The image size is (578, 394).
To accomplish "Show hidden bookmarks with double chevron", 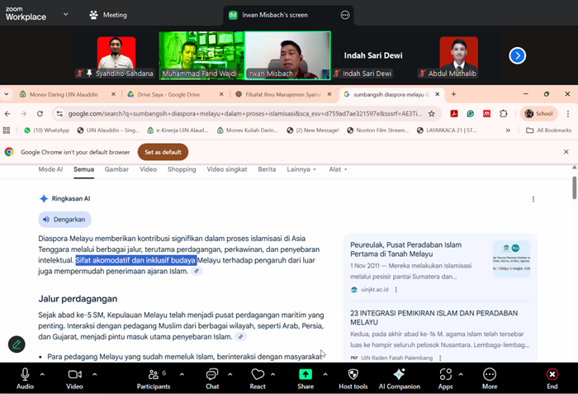I will tap(508, 131).
